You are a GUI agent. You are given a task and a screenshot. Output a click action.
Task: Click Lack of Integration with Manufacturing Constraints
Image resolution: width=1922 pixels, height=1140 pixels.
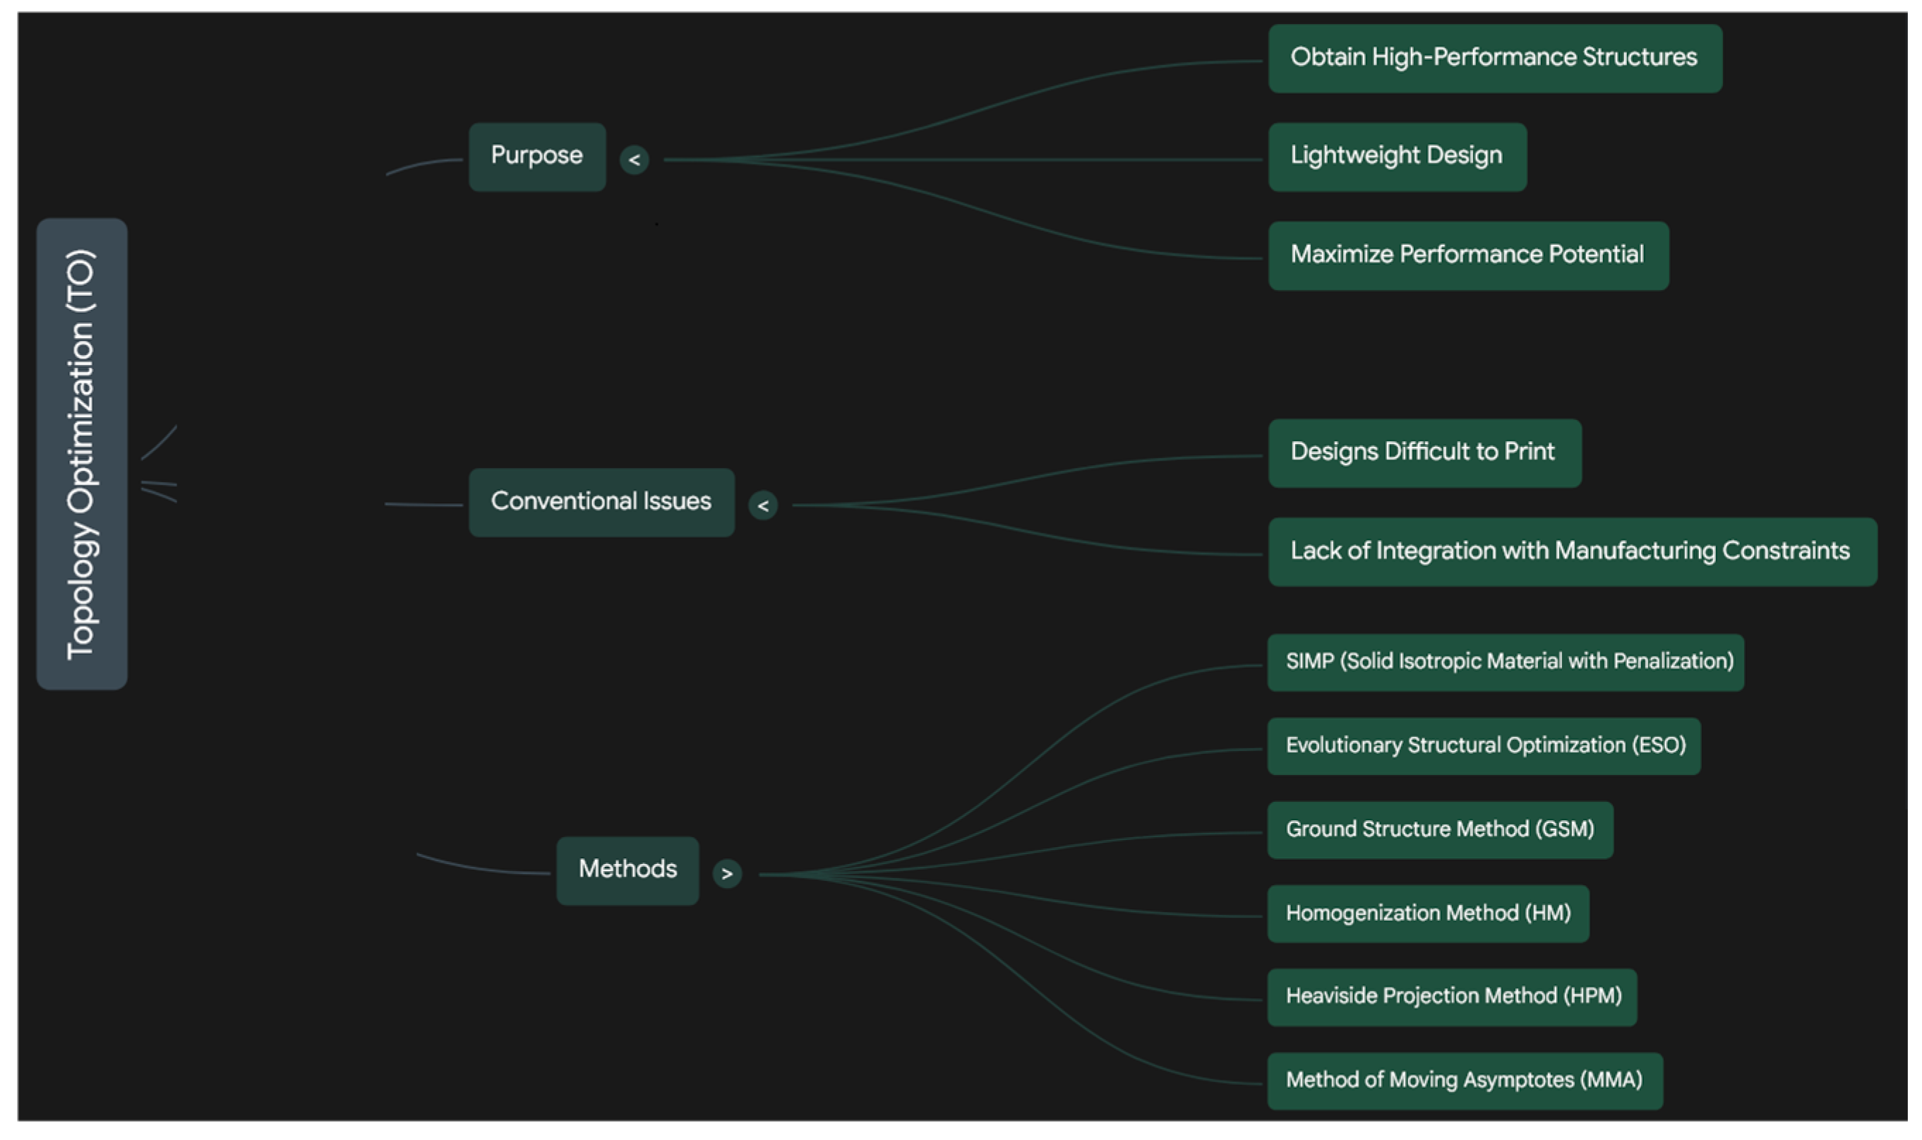click(x=1572, y=551)
